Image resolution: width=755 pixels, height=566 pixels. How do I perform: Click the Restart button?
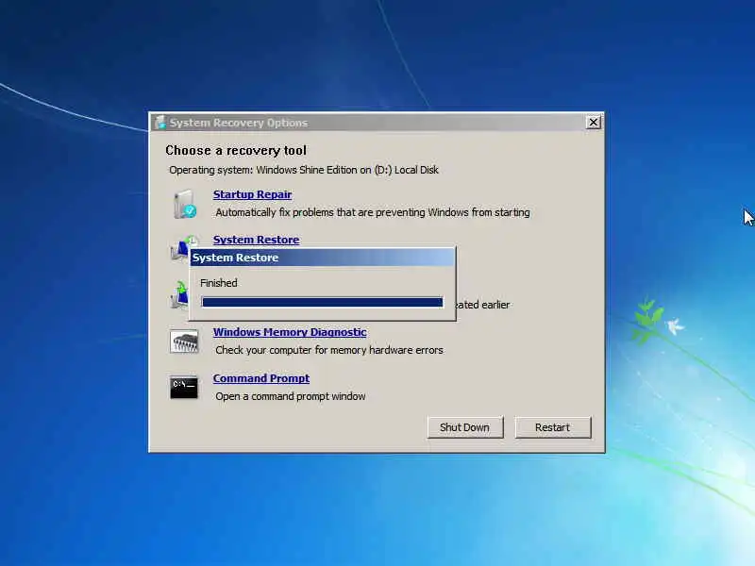pyautogui.click(x=553, y=427)
